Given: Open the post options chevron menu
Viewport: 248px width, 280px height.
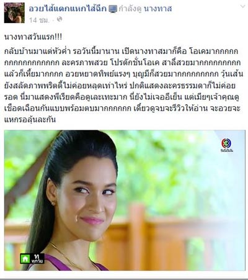Looking at the screenshot, I should coord(243,6).
